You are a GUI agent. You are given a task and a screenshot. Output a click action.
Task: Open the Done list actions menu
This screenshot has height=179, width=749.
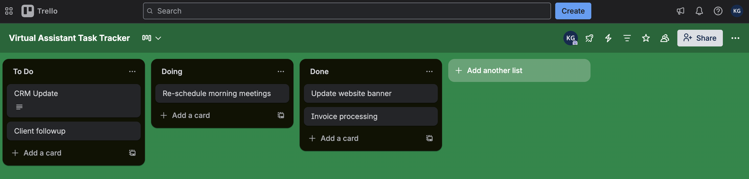coord(429,71)
